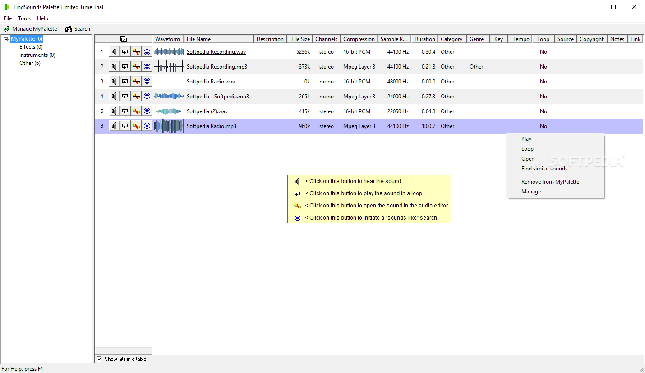Click the Copyright column header

pos(591,39)
